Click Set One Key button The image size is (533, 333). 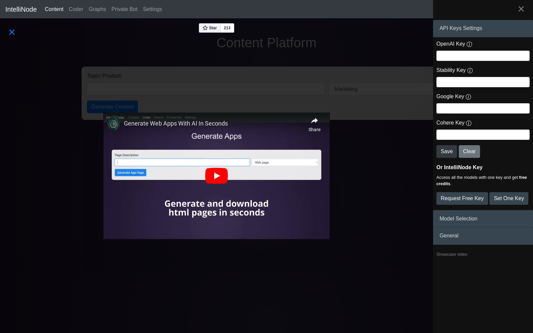[x=509, y=198]
